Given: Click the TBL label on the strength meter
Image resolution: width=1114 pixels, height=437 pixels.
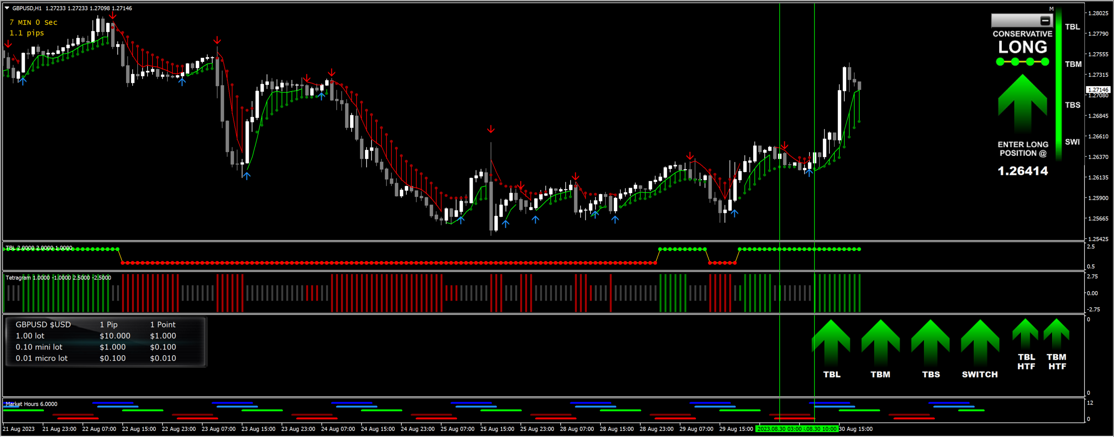Looking at the screenshot, I should pos(1072,27).
